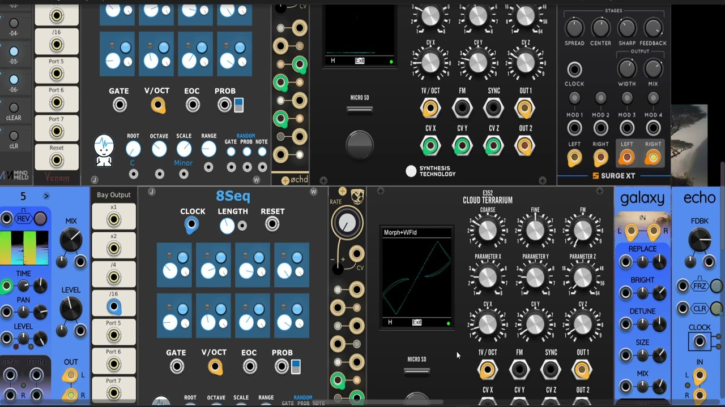Screen dimensions: 725x407
Task: Toggle the MOD 4 button on Surge XT
Action: click(x=653, y=98)
